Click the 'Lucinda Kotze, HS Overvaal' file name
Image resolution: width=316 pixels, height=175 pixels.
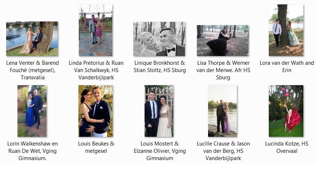click(287, 147)
